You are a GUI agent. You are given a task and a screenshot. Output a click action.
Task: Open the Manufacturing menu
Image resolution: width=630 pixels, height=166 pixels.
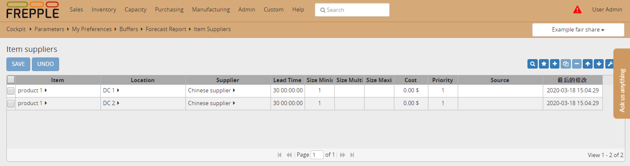pyautogui.click(x=211, y=9)
